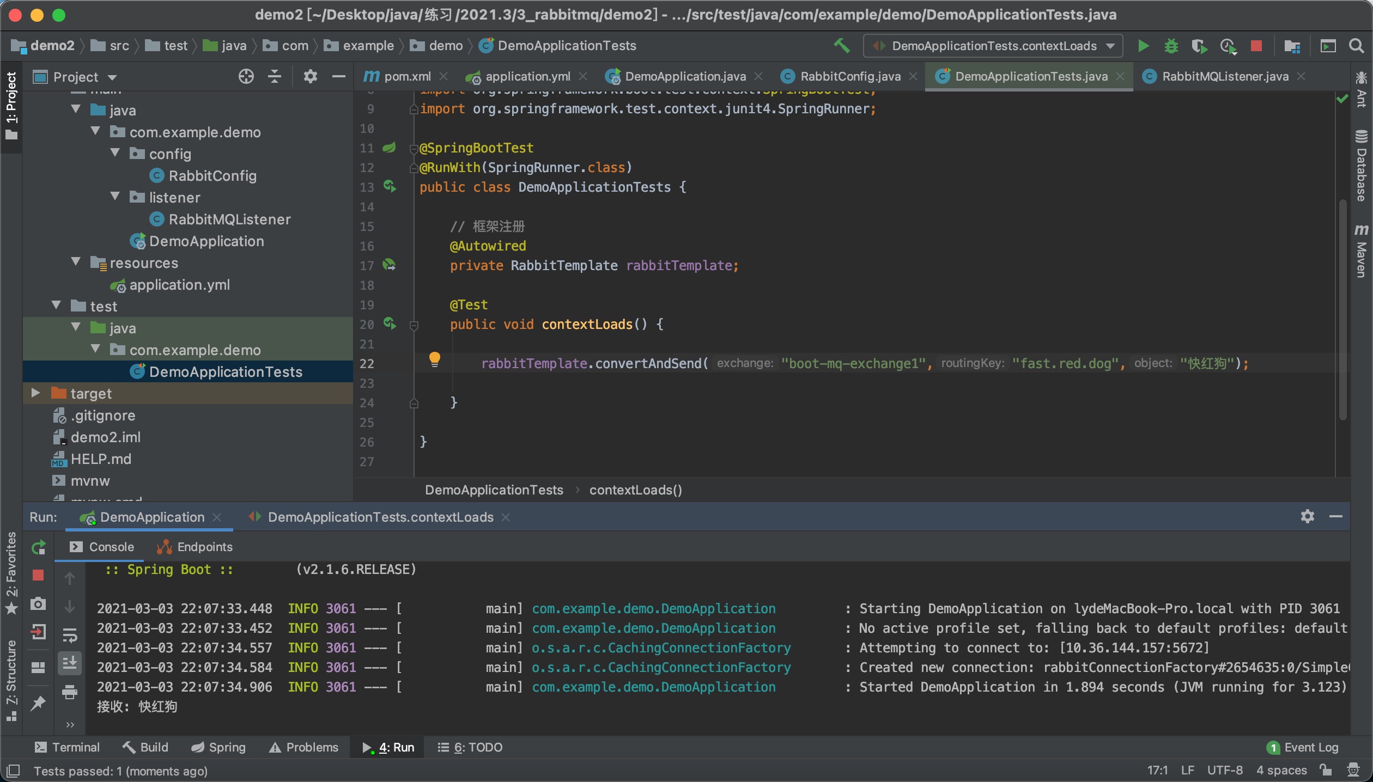1373x782 pixels.
Task: Click the Search Everywhere magnifier icon
Action: pyautogui.click(x=1356, y=46)
